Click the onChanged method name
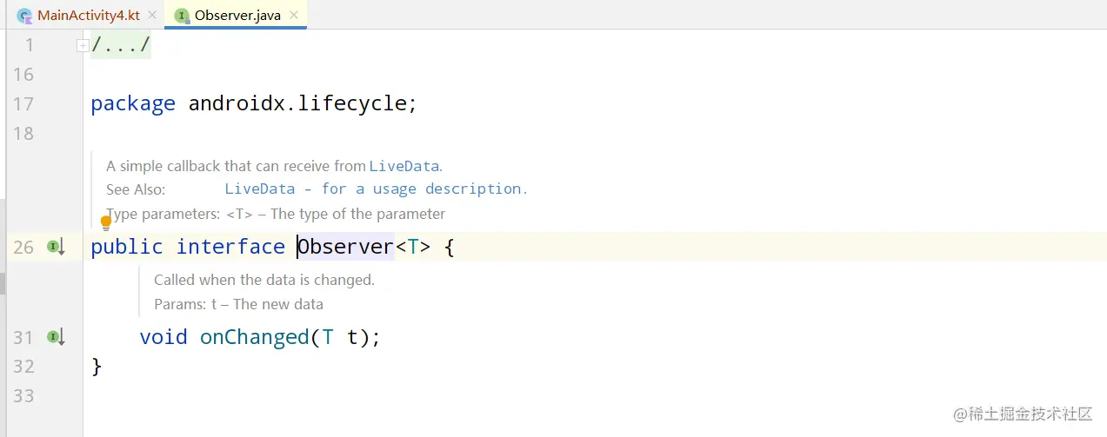Image resolution: width=1107 pixels, height=437 pixels. [x=255, y=337]
